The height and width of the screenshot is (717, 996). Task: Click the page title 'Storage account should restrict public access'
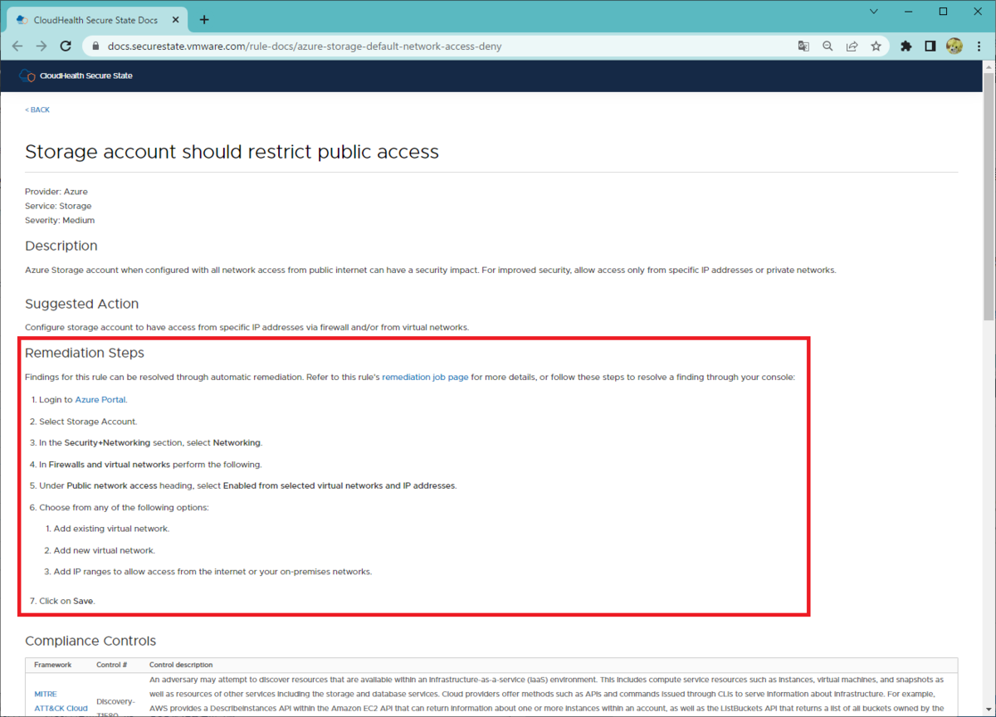(x=232, y=152)
